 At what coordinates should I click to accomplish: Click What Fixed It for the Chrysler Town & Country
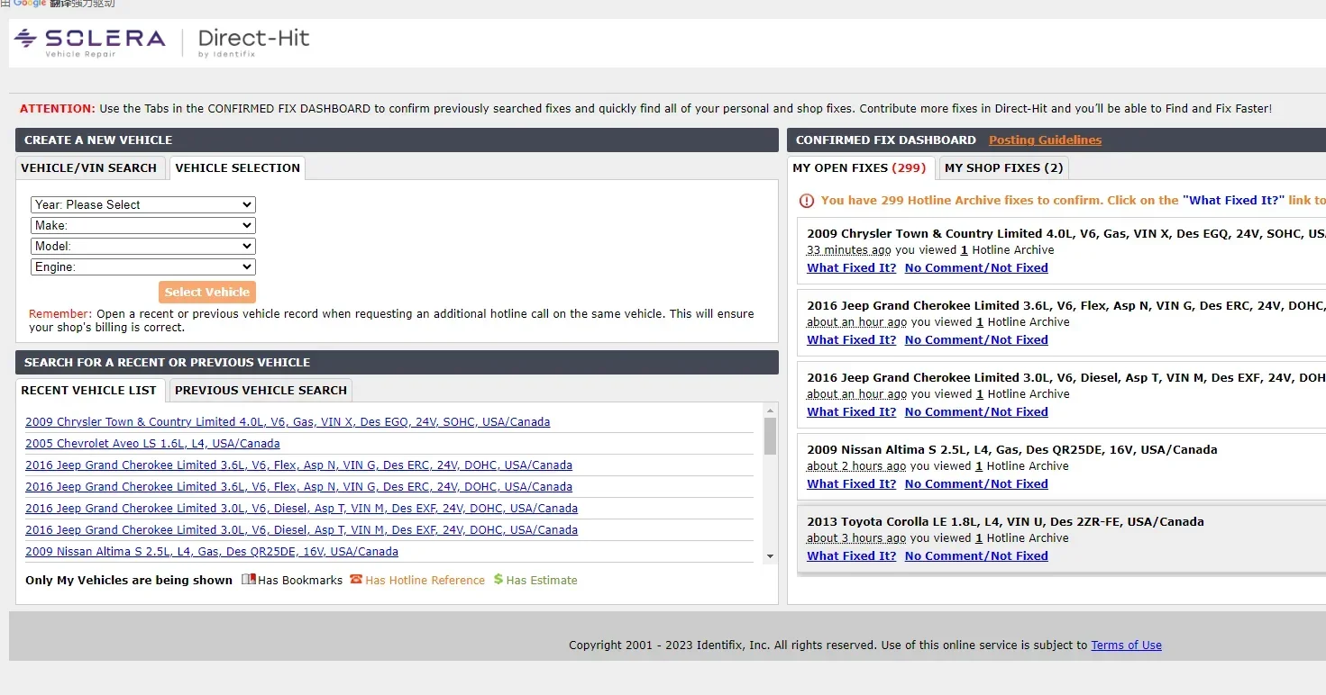[x=852, y=267]
